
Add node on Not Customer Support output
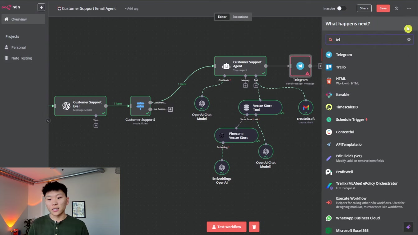(170, 109)
